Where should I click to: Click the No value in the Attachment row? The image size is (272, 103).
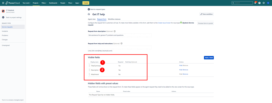(119, 74)
